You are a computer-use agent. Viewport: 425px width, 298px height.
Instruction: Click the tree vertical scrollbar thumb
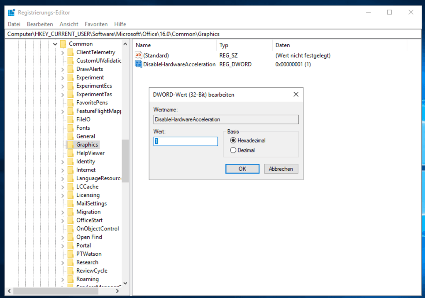click(x=125, y=161)
